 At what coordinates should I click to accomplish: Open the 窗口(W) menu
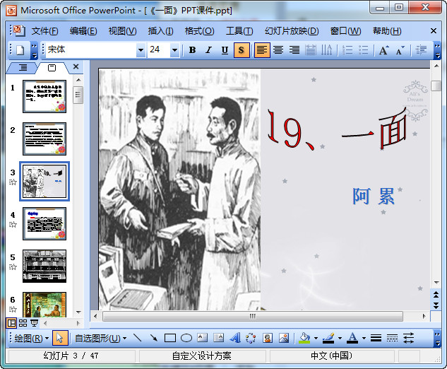tap(345, 31)
